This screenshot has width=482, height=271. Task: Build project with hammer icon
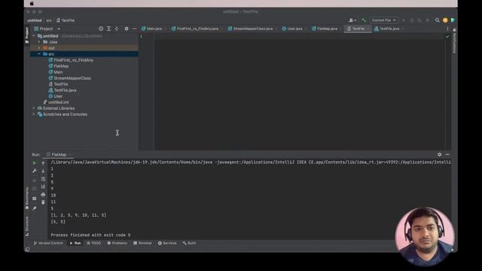point(364,20)
